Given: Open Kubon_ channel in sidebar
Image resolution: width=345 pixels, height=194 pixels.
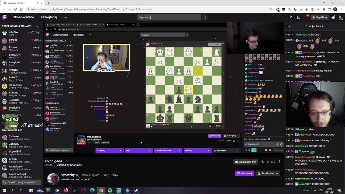Looking at the screenshot, I should click(22, 94).
